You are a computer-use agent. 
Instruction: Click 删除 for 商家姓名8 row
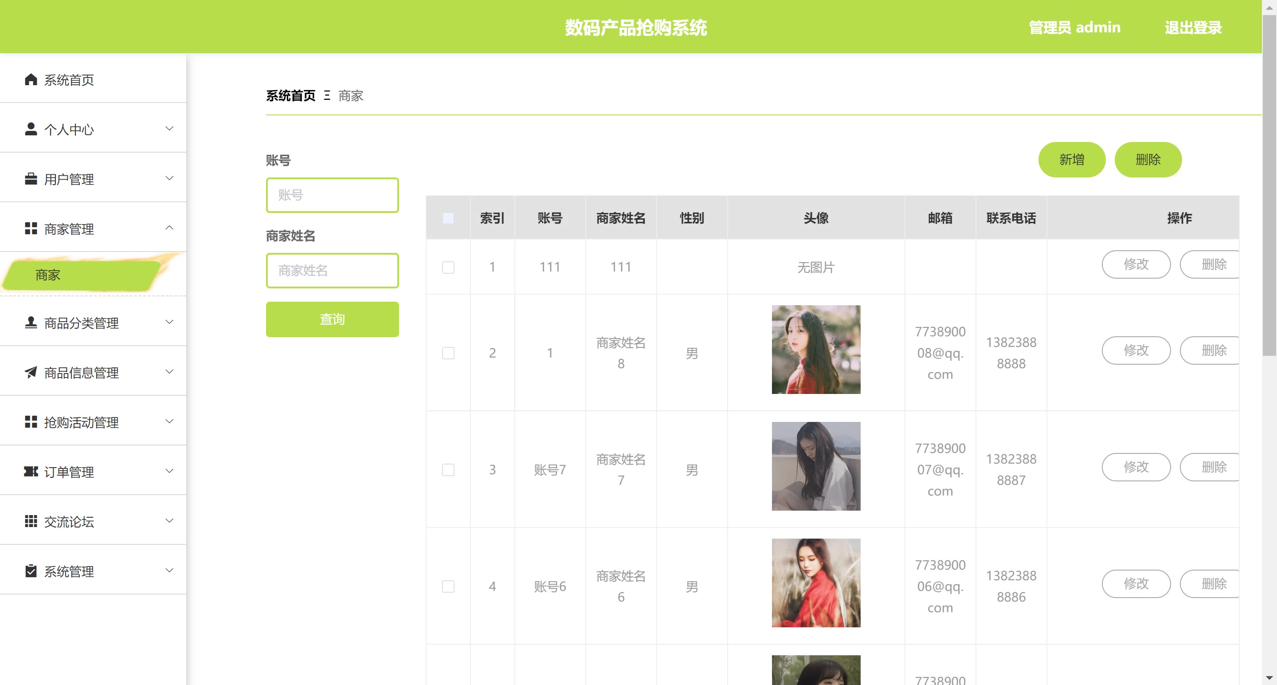pos(1210,350)
